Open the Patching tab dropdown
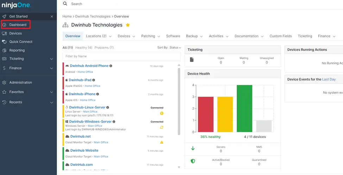This screenshot has width=343, height=175. (151, 36)
